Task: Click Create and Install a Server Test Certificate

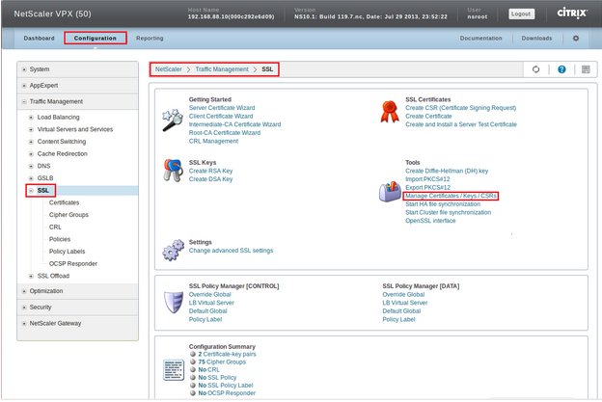Action: pyautogui.click(x=461, y=124)
